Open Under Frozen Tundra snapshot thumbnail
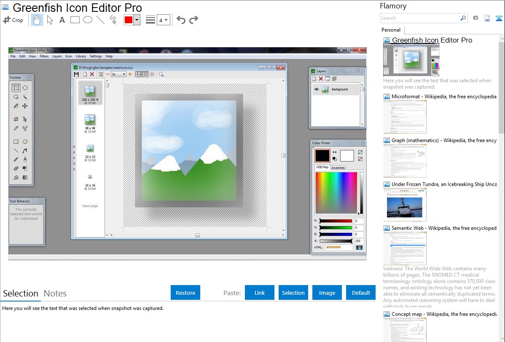Screen dimensions: 505x342 pyautogui.click(x=405, y=205)
